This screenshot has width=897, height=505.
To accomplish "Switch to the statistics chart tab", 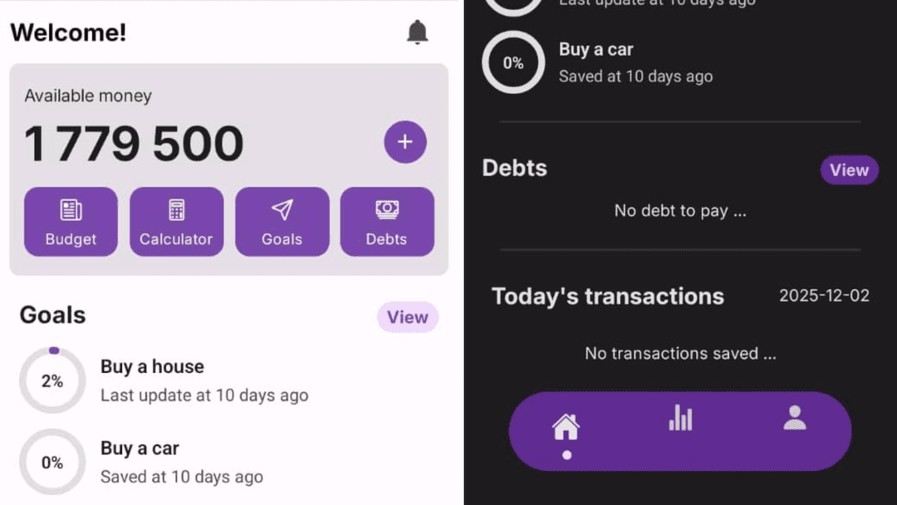I will click(680, 418).
